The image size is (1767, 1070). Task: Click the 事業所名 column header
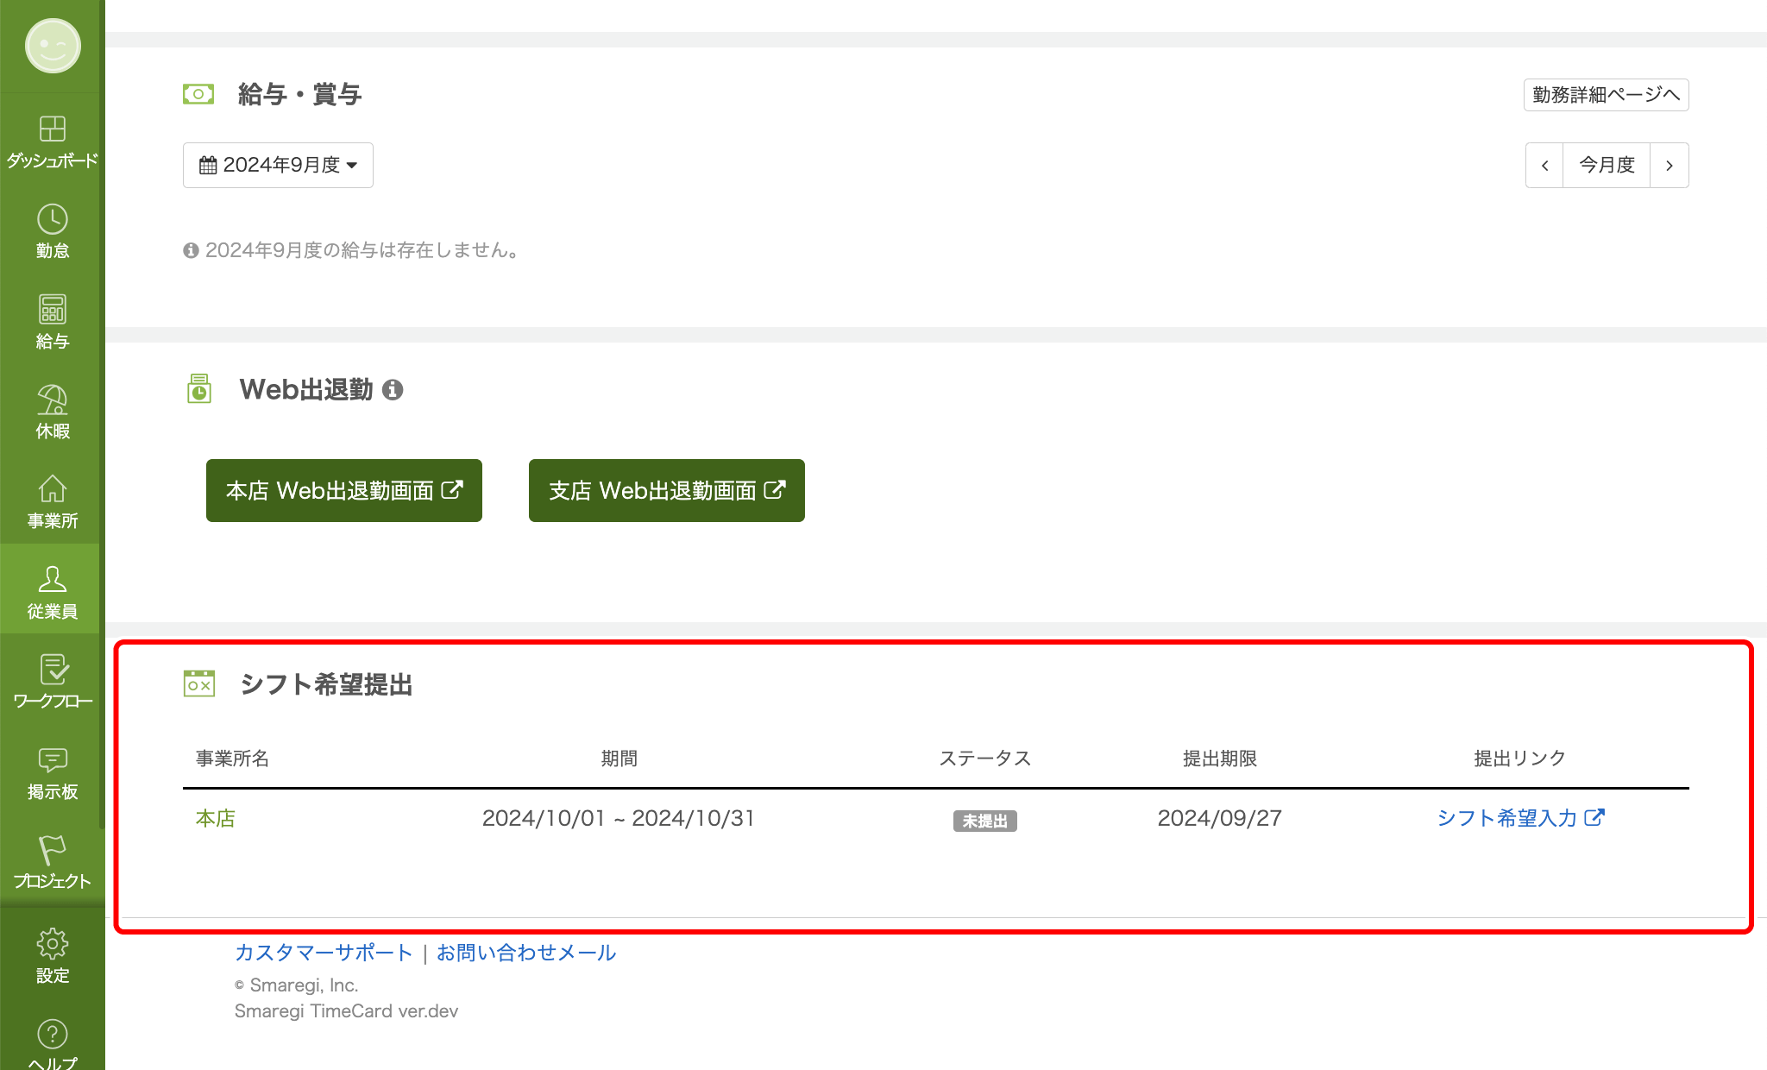233,758
